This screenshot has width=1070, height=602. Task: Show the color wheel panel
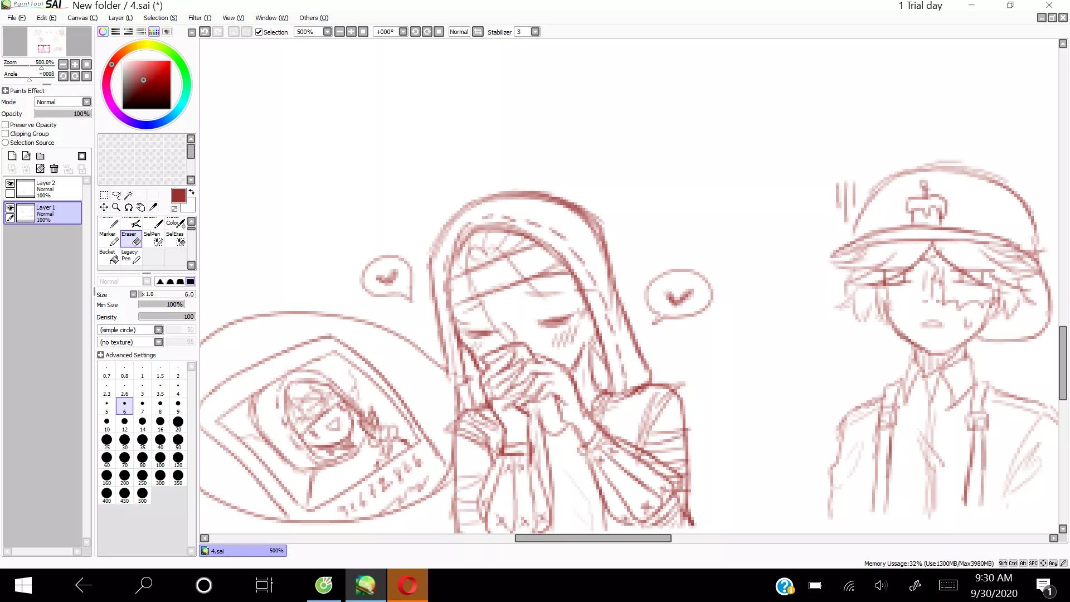(x=103, y=32)
